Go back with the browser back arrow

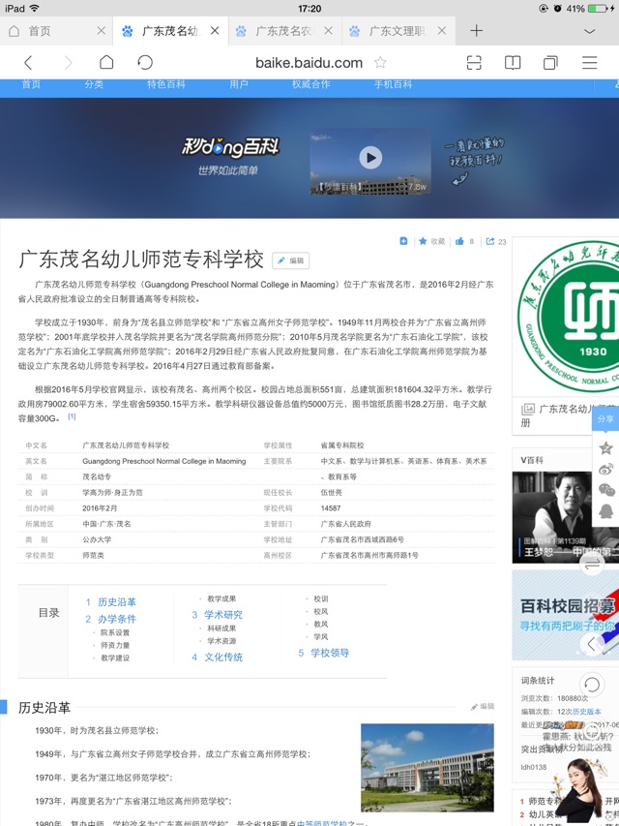click(28, 63)
